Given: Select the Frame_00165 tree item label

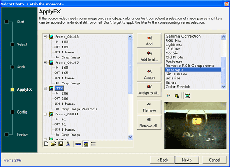Looking at the screenshot, I should [67, 62].
